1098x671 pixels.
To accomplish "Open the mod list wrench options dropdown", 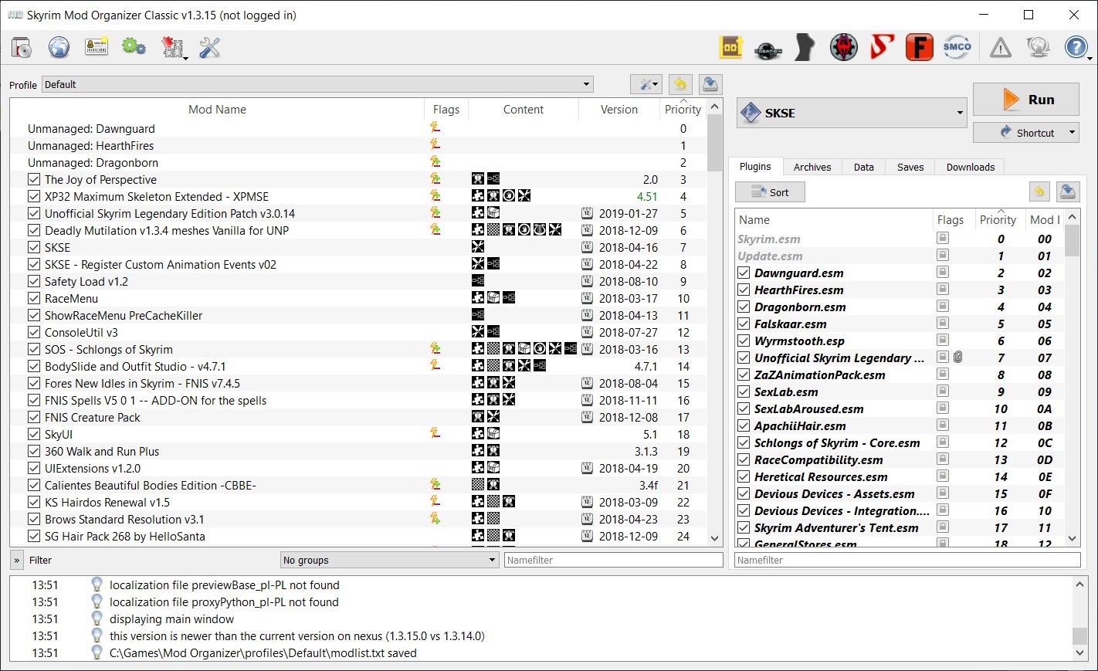I will 646,85.
